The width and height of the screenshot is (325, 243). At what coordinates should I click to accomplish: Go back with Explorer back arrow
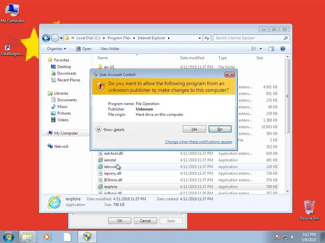point(46,38)
